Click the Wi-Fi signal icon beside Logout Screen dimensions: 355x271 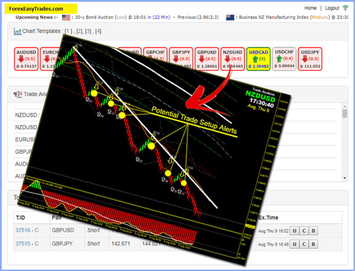(x=345, y=8)
